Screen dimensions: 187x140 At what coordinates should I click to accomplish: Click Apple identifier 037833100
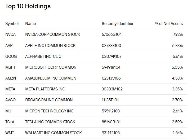111,46
